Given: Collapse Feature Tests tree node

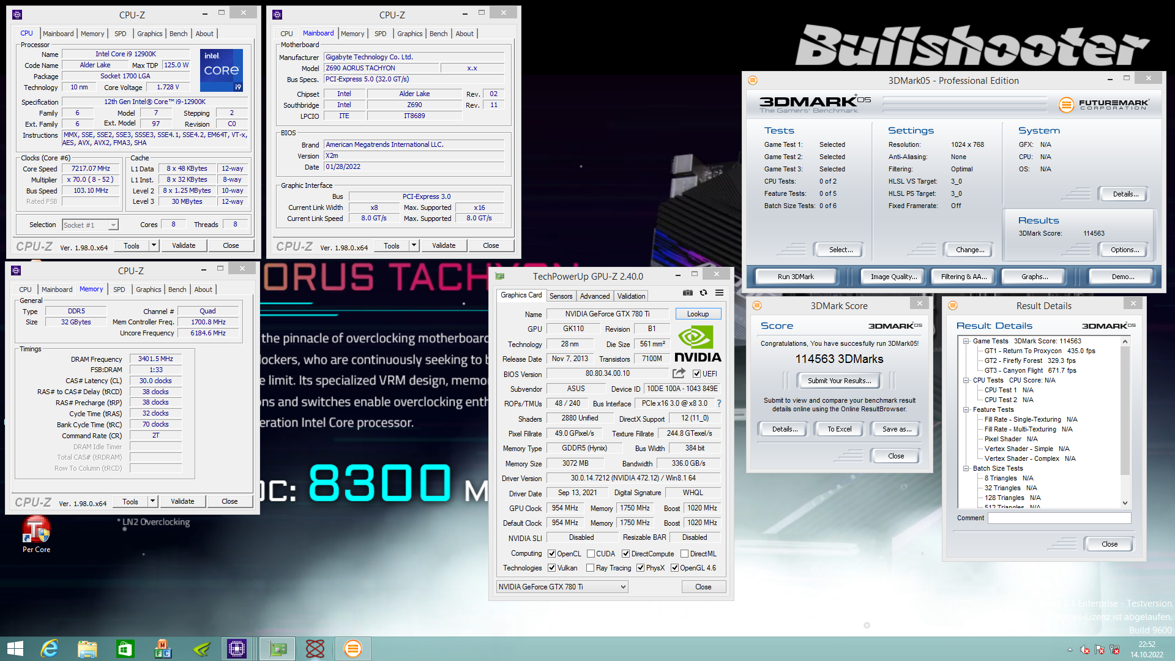Looking at the screenshot, I should (966, 409).
